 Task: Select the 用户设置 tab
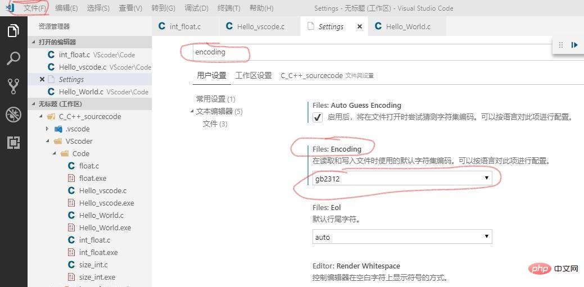click(211, 76)
